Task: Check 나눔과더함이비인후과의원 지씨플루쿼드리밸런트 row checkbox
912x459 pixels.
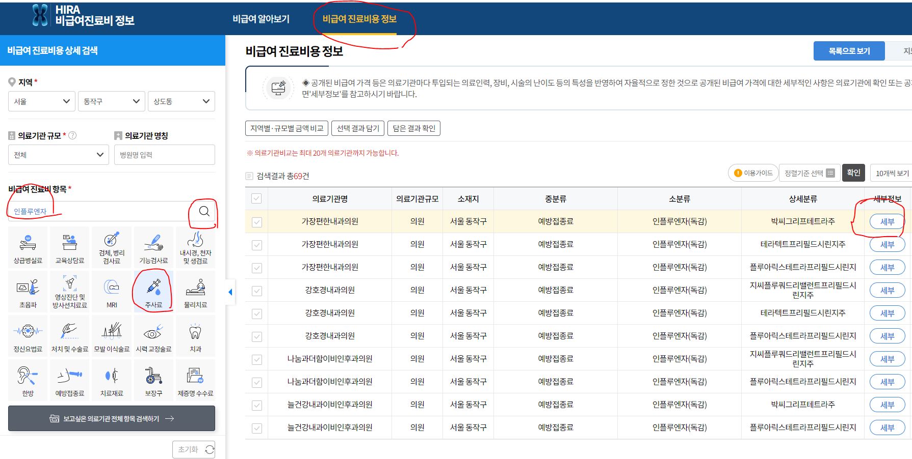Action: click(256, 359)
